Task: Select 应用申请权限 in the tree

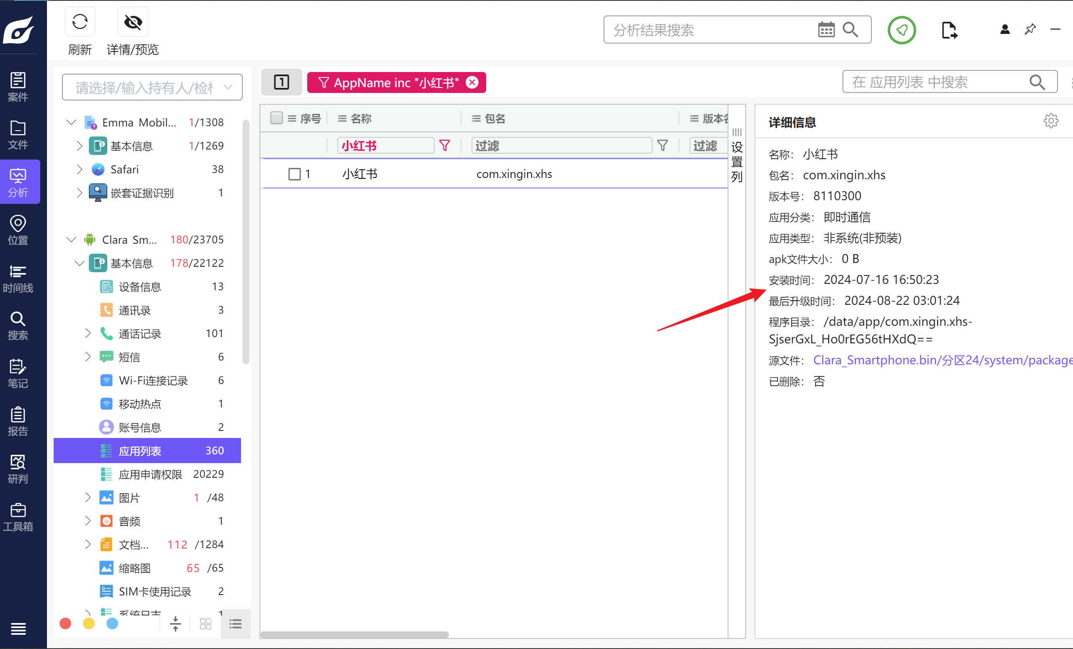Action: [x=150, y=474]
